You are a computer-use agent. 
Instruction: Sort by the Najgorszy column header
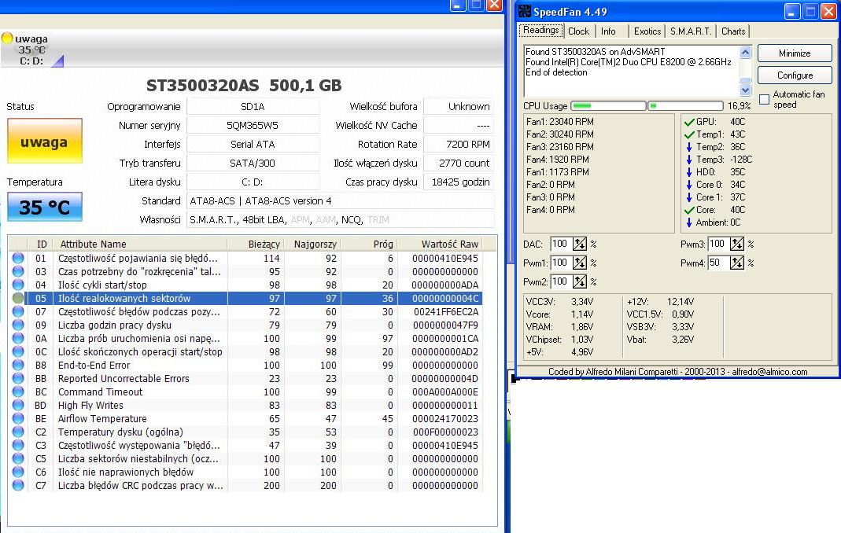tap(312, 244)
